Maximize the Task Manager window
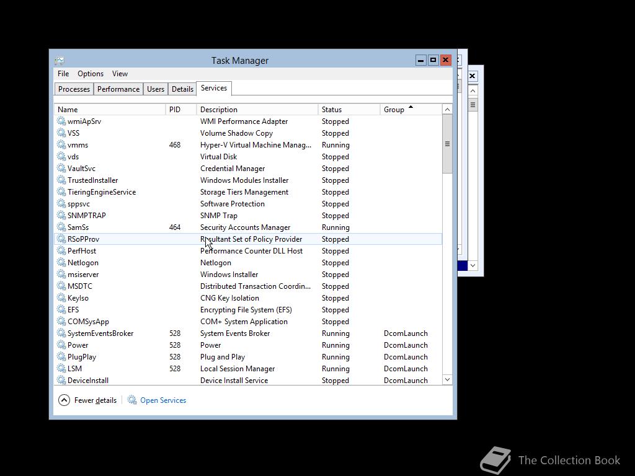The width and height of the screenshot is (635, 476). (433, 60)
